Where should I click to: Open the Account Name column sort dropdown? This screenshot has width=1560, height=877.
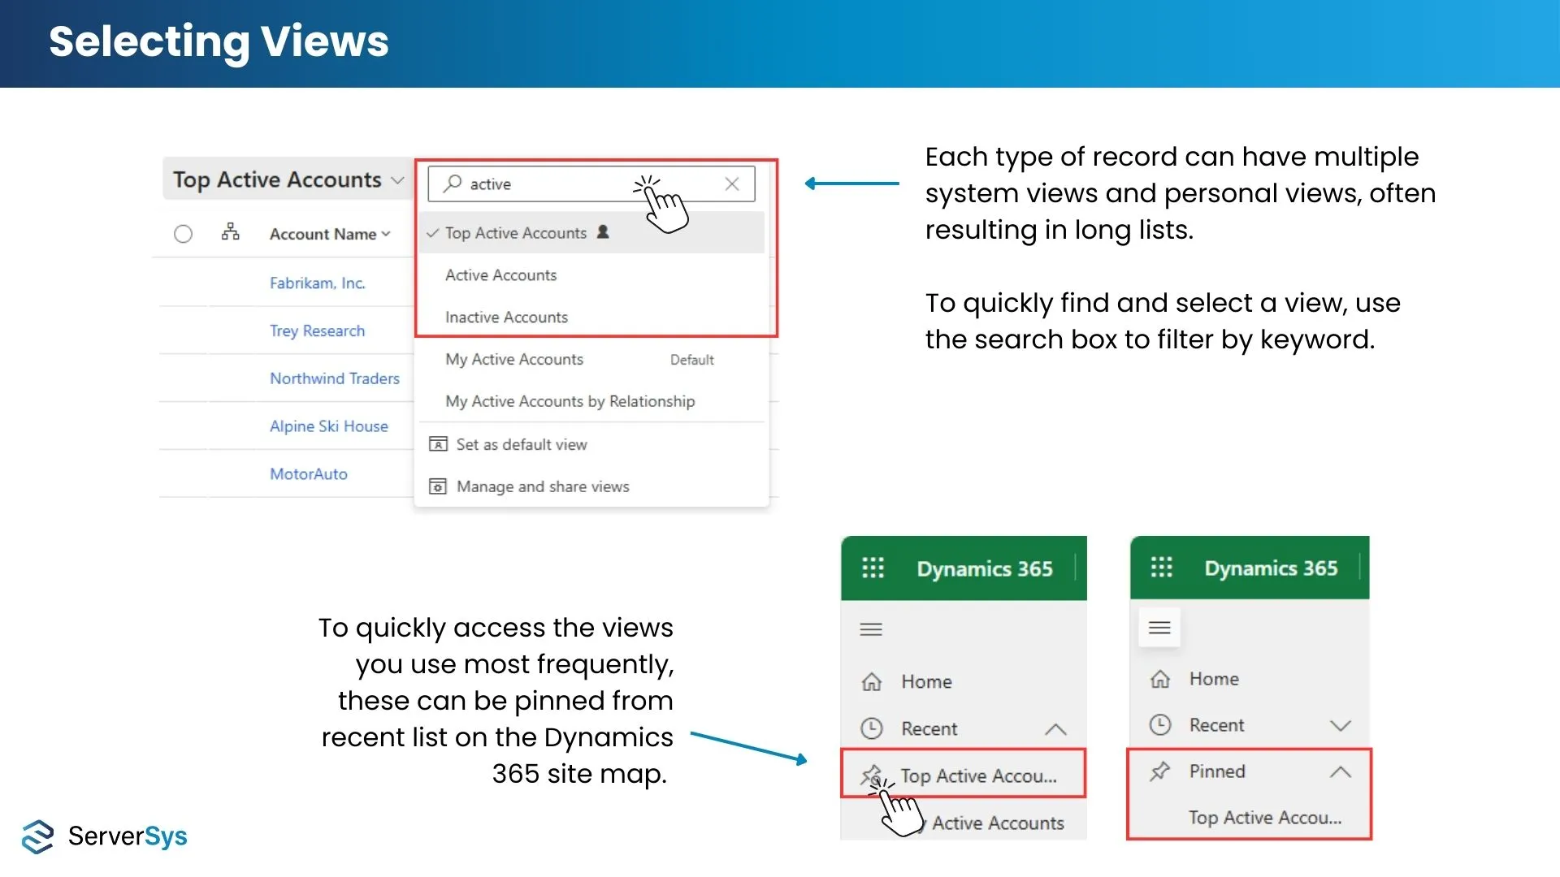point(330,234)
